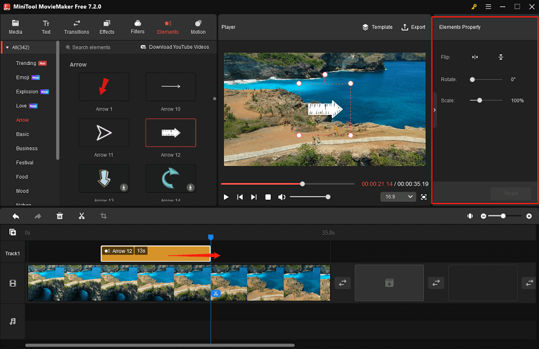Open Download YouTube Videos
539x349 pixels.
pyautogui.click(x=175, y=47)
